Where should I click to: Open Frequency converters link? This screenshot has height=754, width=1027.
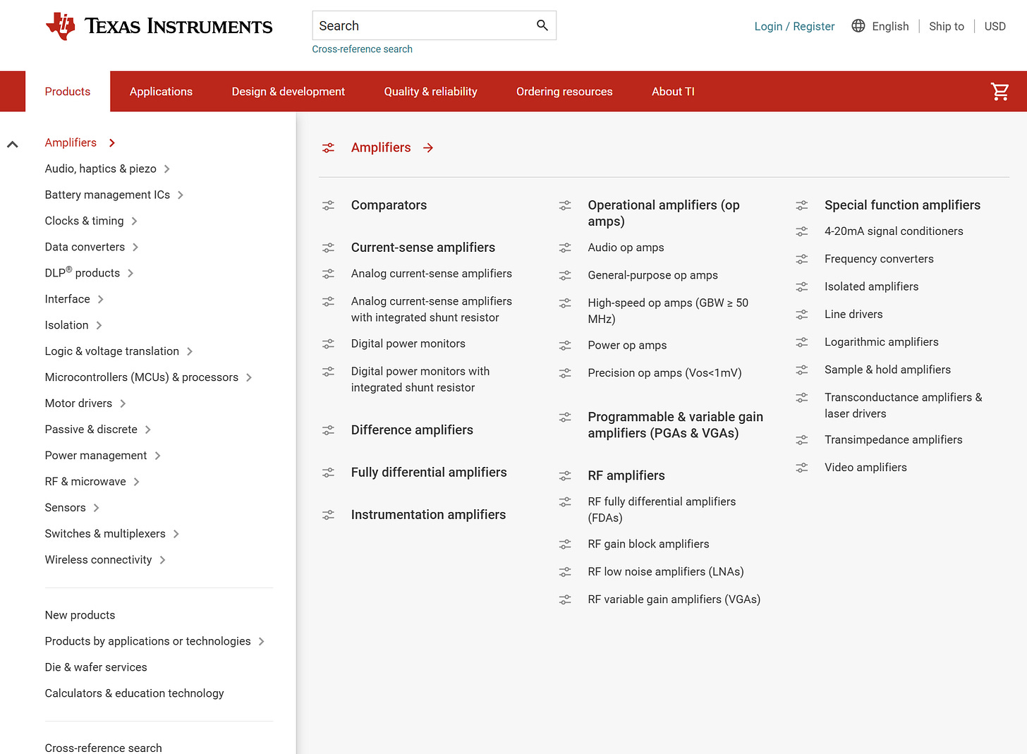tap(879, 259)
